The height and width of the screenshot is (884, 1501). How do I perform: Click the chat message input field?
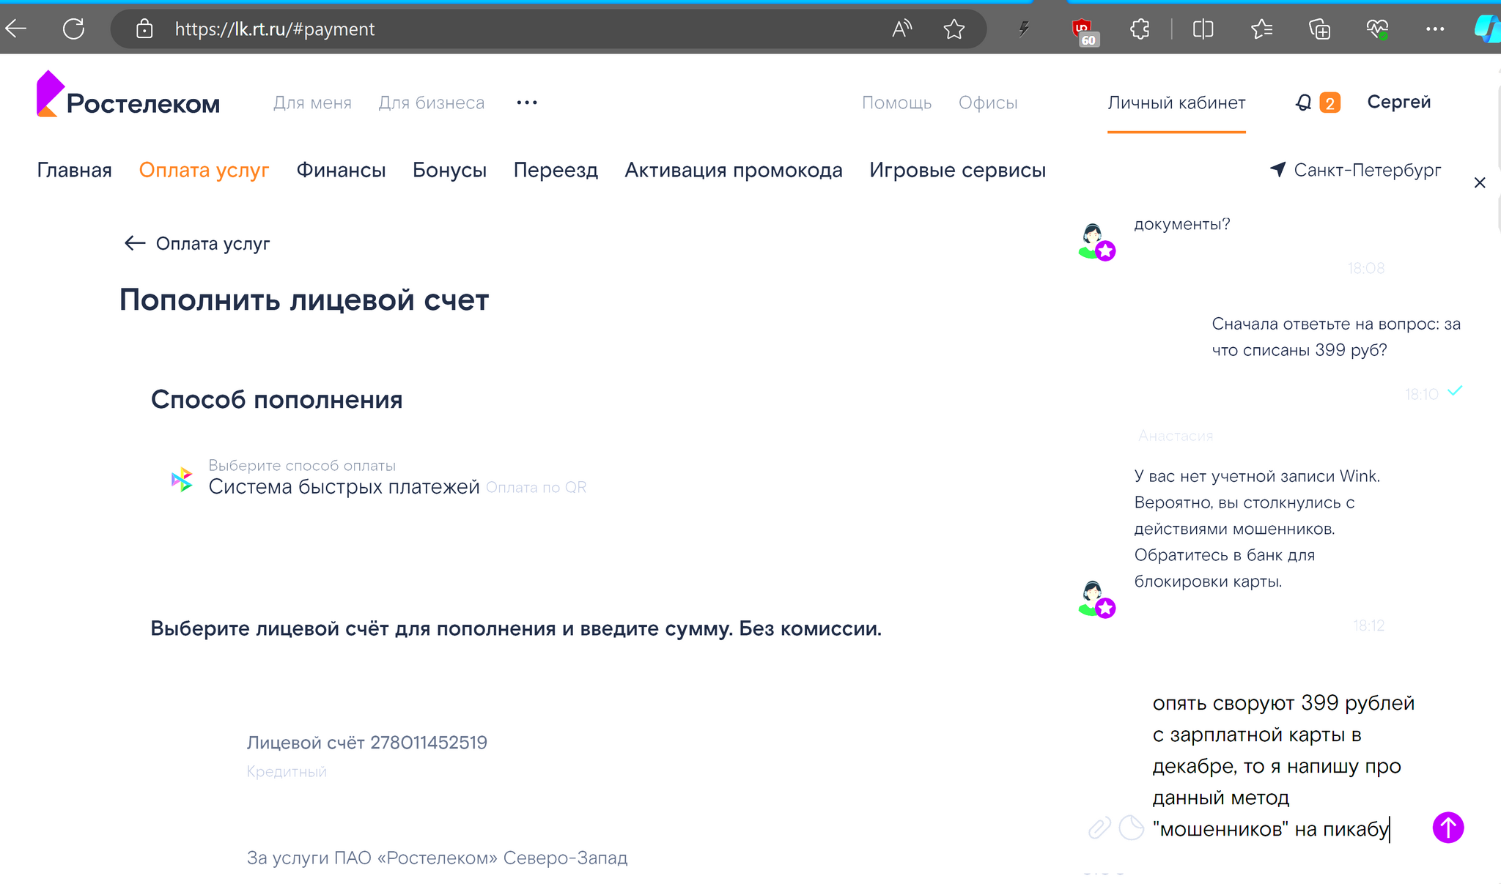coord(1283,765)
